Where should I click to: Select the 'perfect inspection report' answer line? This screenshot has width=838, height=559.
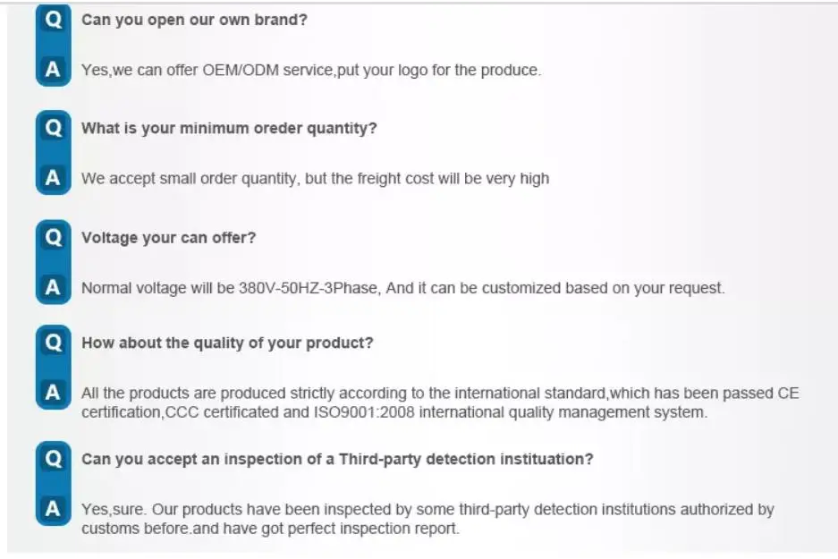point(270,529)
